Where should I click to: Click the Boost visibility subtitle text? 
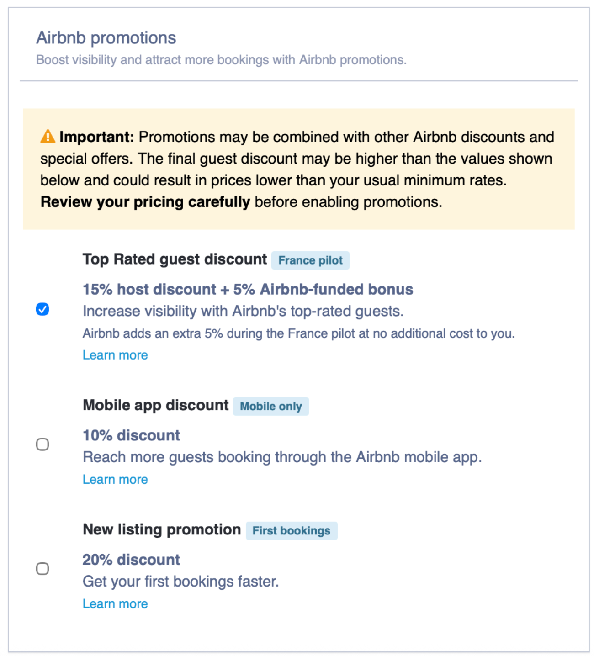tap(221, 60)
